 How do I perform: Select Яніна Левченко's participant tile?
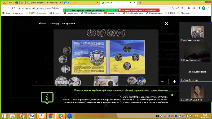(x=196, y=72)
